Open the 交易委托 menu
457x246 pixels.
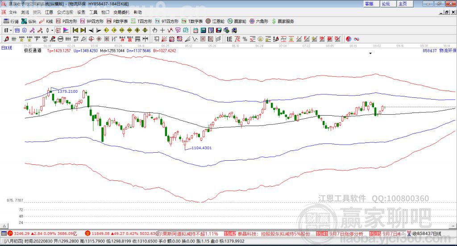coord(121,12)
